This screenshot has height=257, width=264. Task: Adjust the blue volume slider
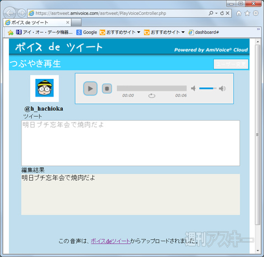coord(208,88)
